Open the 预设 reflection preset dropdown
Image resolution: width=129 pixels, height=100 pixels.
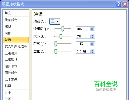click(55, 21)
